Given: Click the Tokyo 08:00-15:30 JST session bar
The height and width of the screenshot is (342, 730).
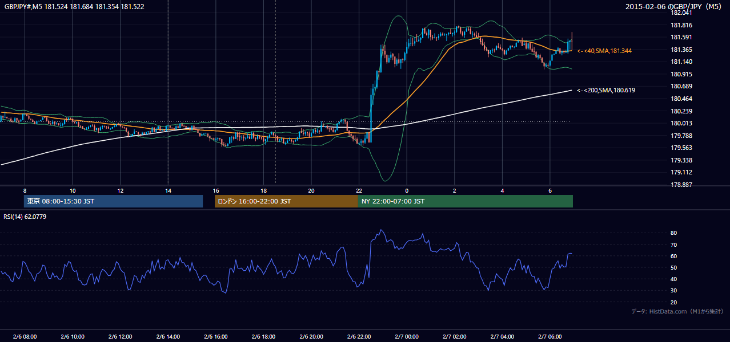Looking at the screenshot, I should 113,201.
